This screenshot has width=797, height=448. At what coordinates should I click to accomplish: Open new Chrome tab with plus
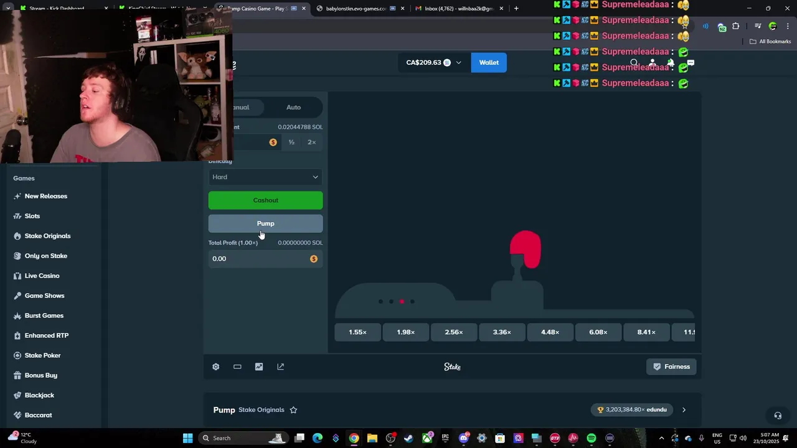tap(516, 9)
